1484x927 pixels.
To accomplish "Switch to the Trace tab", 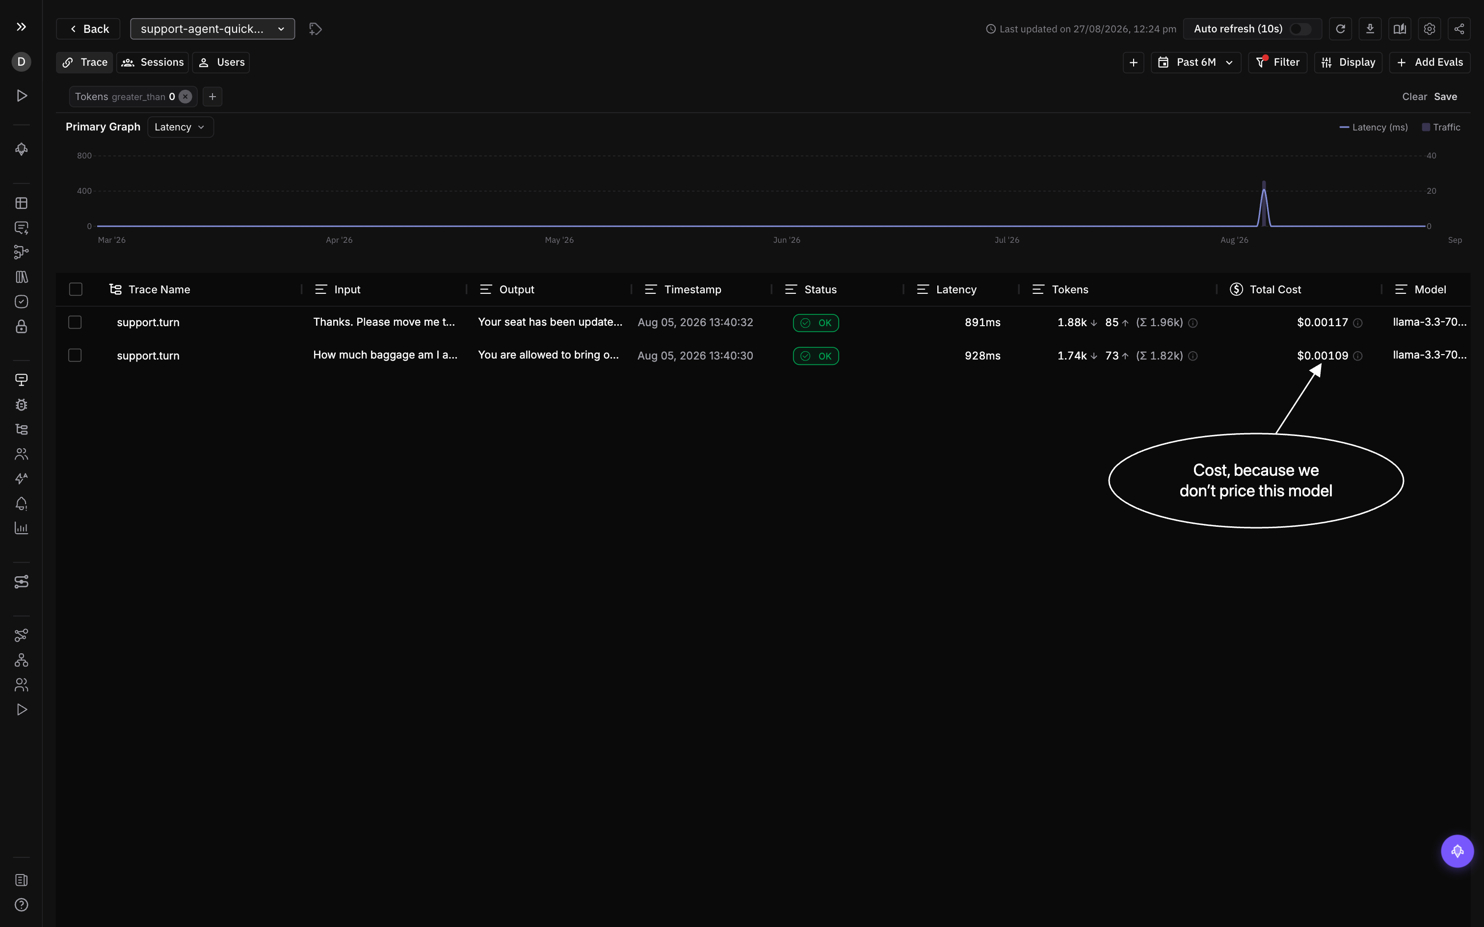I will (x=84, y=63).
